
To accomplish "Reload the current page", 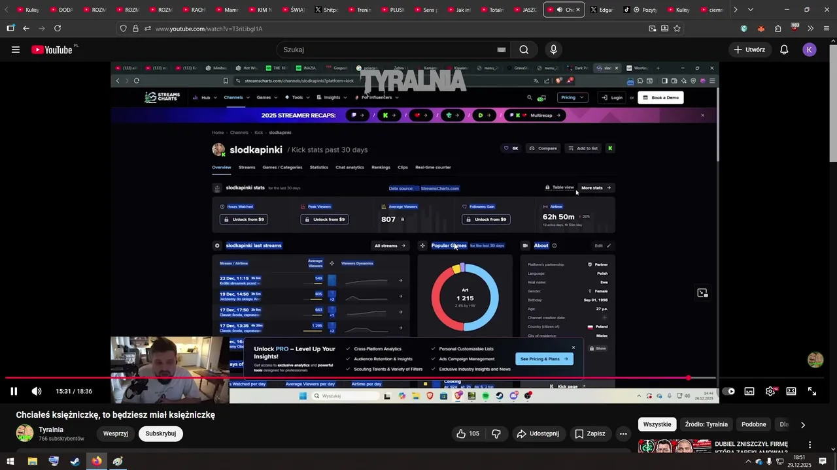I will pos(58,29).
